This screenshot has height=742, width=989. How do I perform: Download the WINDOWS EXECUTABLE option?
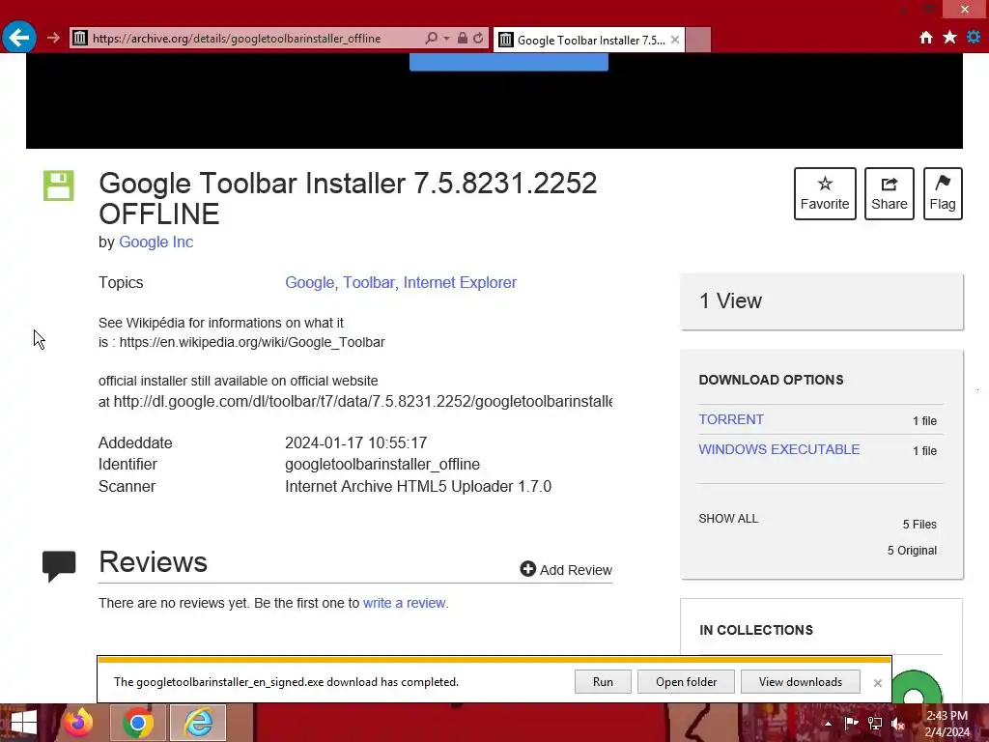click(779, 449)
